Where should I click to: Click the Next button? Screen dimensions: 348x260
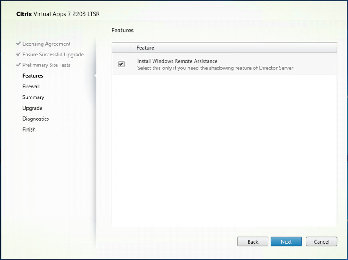[x=286, y=241]
